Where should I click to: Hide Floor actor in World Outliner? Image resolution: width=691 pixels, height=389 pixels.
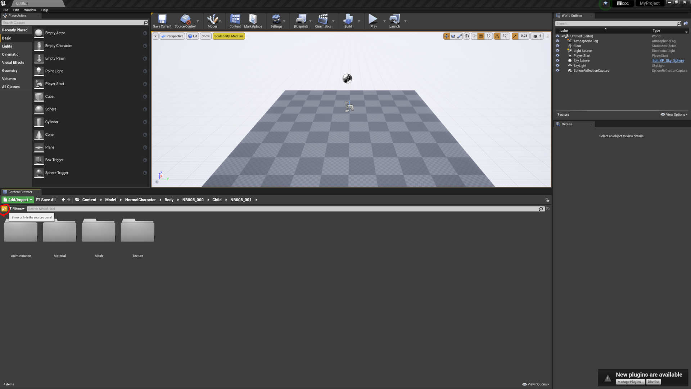click(x=557, y=46)
